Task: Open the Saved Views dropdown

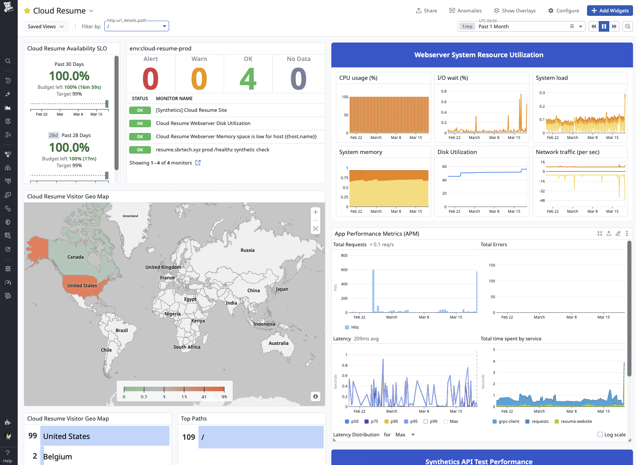Action: click(46, 26)
